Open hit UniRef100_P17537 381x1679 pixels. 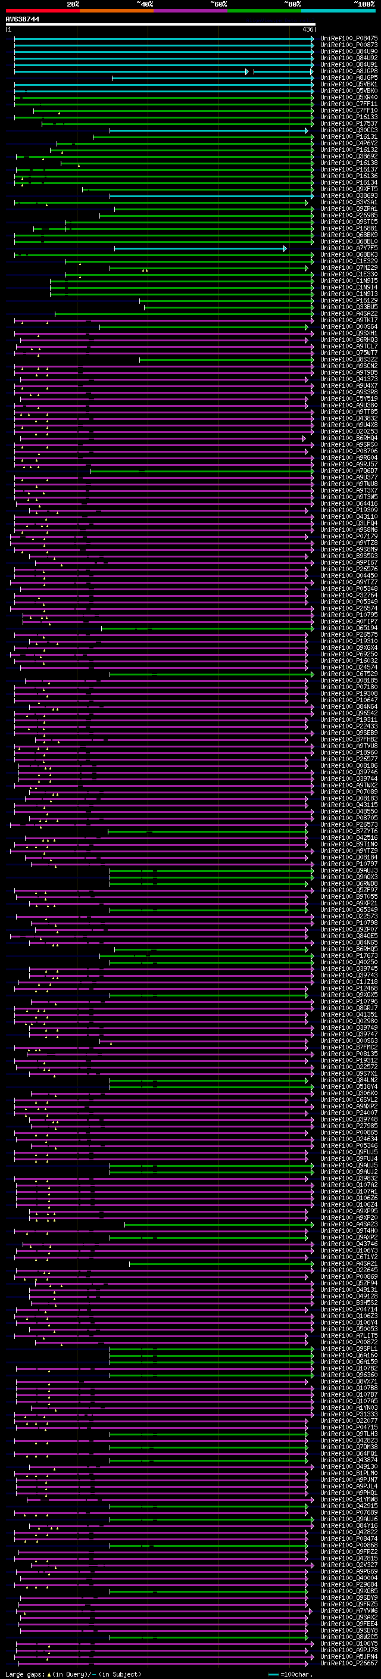349,124
